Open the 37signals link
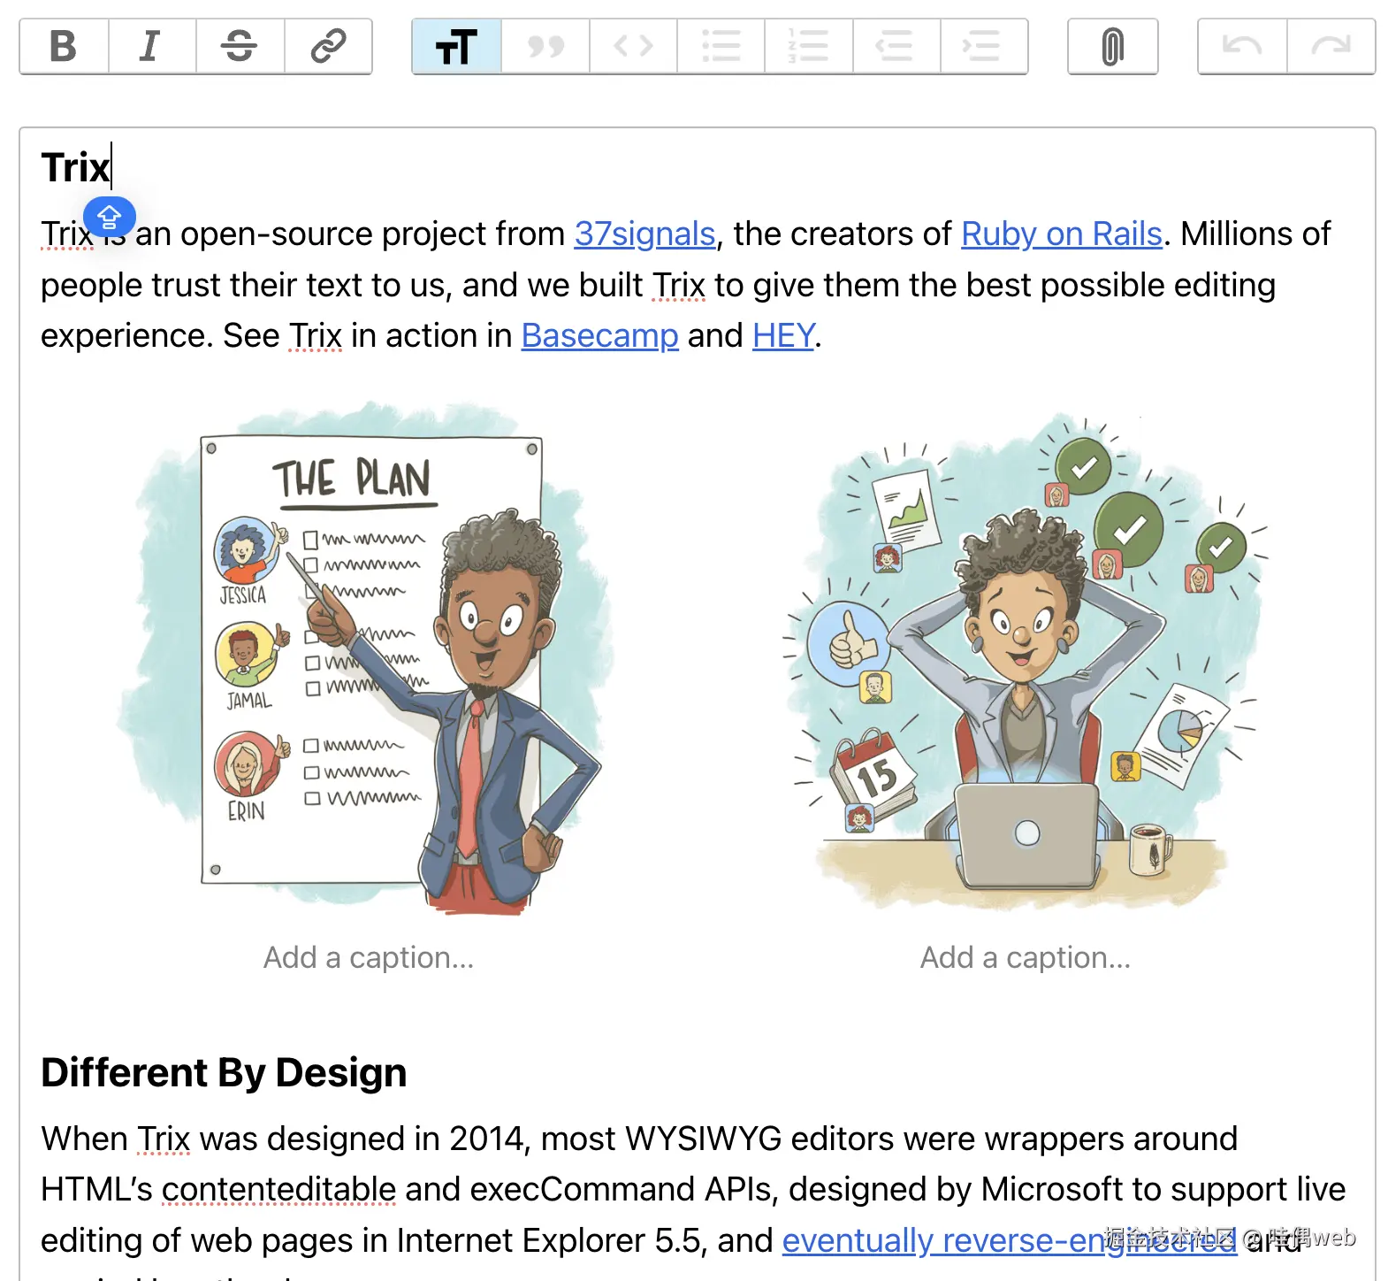This screenshot has width=1388, height=1281. coord(644,234)
